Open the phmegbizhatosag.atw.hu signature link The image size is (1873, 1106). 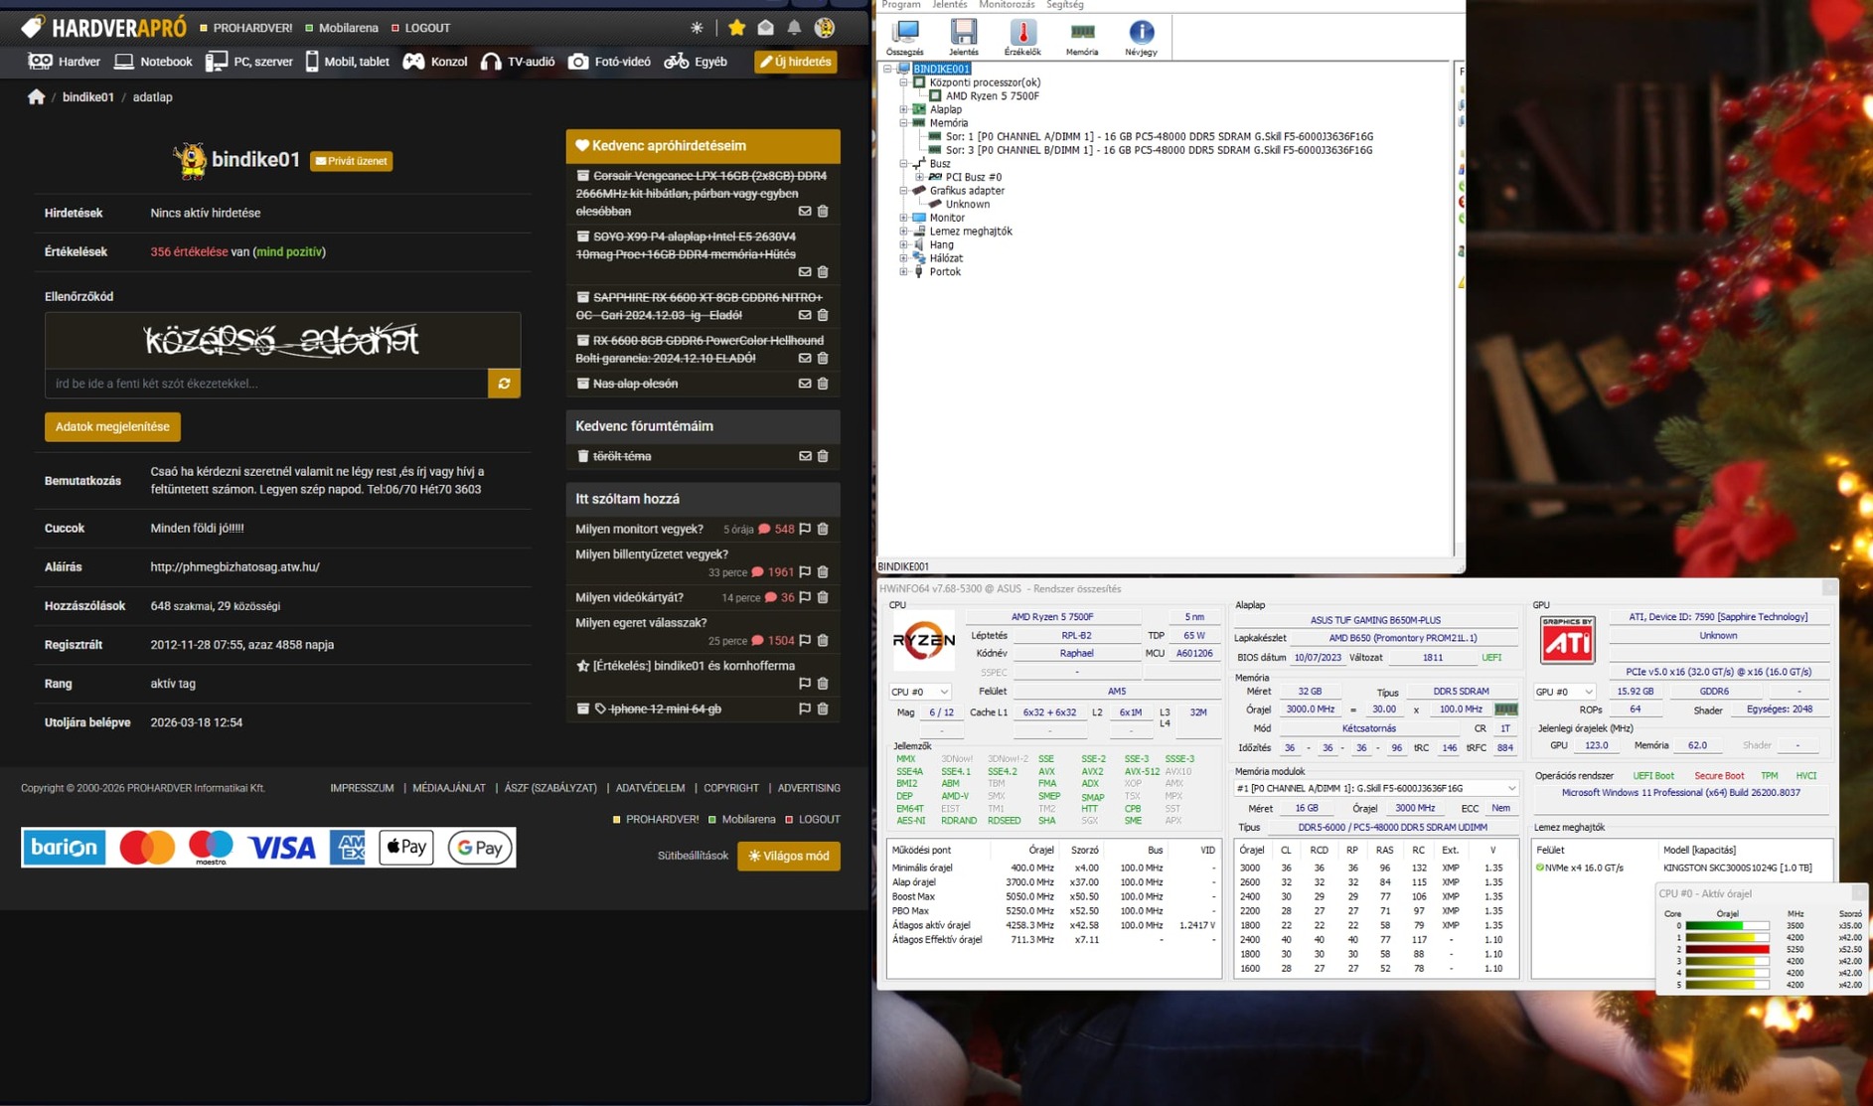(x=234, y=567)
